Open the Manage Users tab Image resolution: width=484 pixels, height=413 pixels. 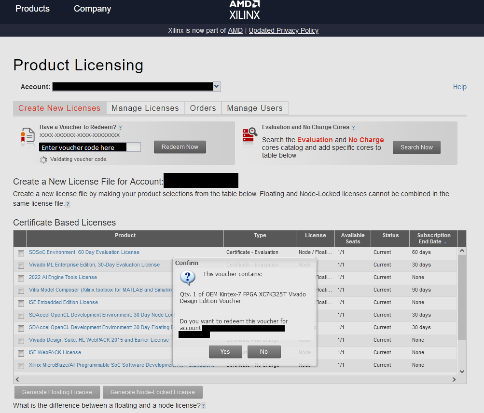[x=255, y=108]
